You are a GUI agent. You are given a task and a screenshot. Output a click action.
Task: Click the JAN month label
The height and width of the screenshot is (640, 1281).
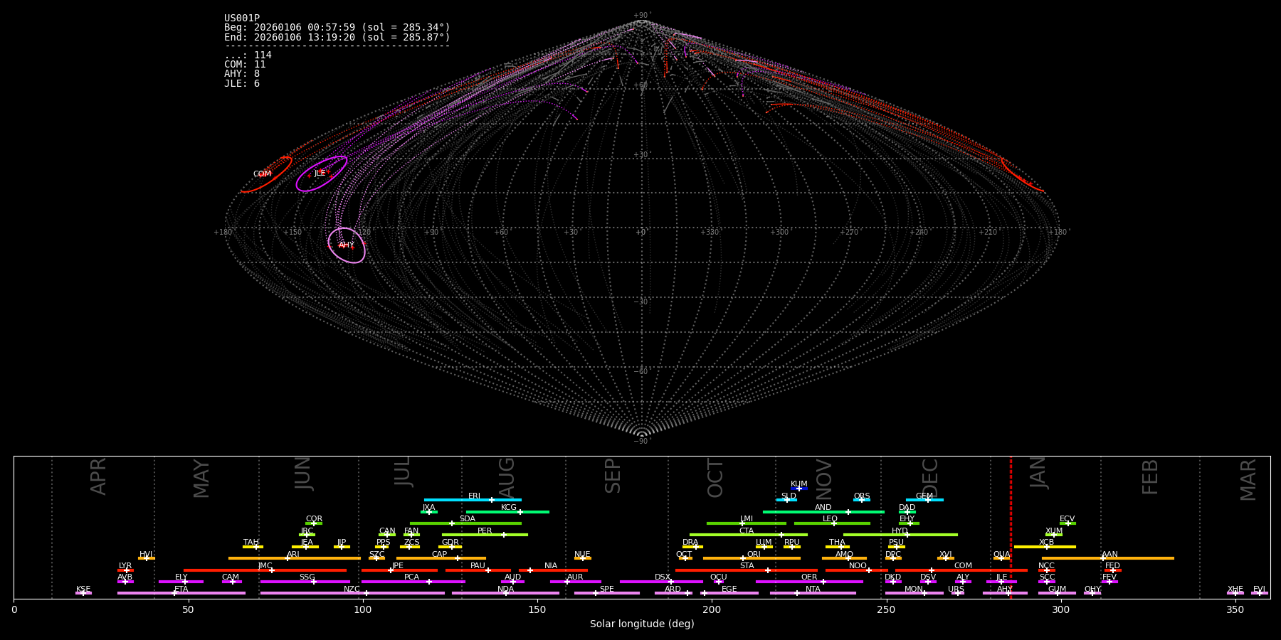point(1038,473)
